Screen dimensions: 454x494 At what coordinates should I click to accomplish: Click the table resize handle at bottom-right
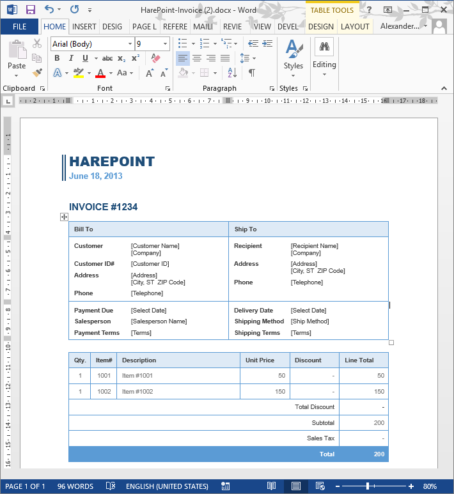391,343
